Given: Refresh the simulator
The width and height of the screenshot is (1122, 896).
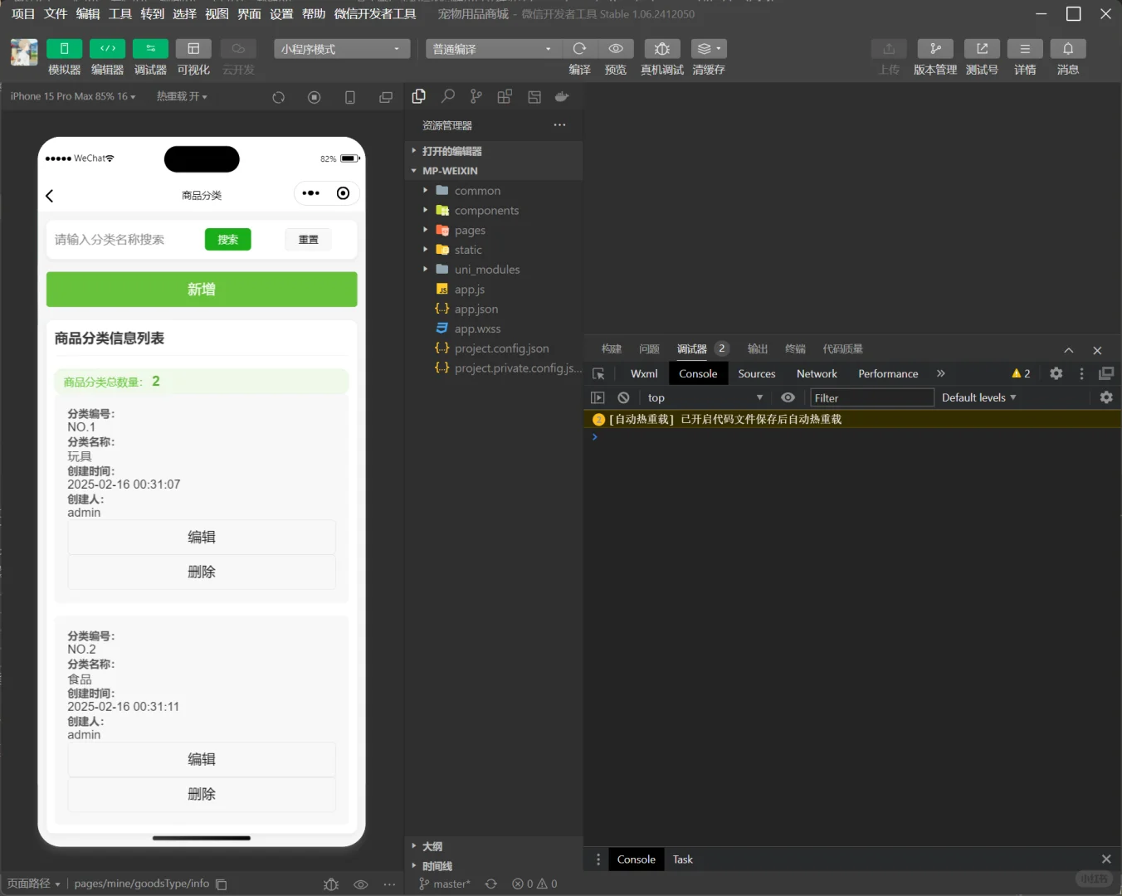Looking at the screenshot, I should tap(279, 97).
